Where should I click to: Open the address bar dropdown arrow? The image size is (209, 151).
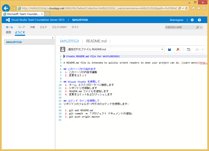[x=183, y=8]
